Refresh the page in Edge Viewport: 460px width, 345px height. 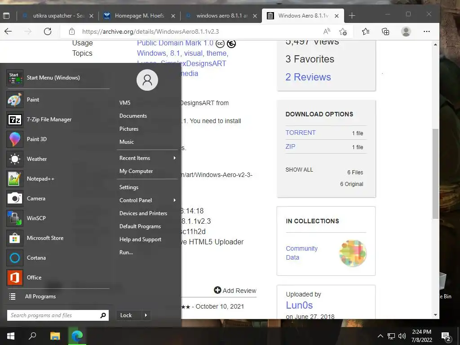point(48,31)
